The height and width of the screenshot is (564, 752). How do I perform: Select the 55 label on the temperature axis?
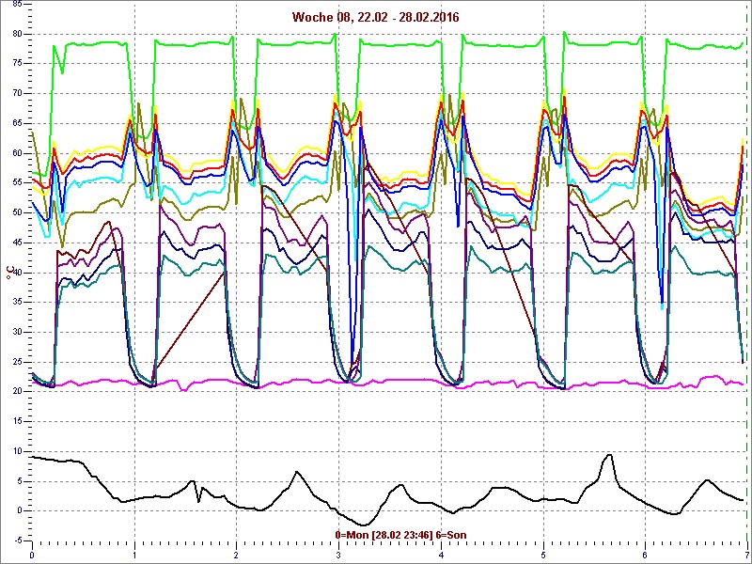click(17, 182)
